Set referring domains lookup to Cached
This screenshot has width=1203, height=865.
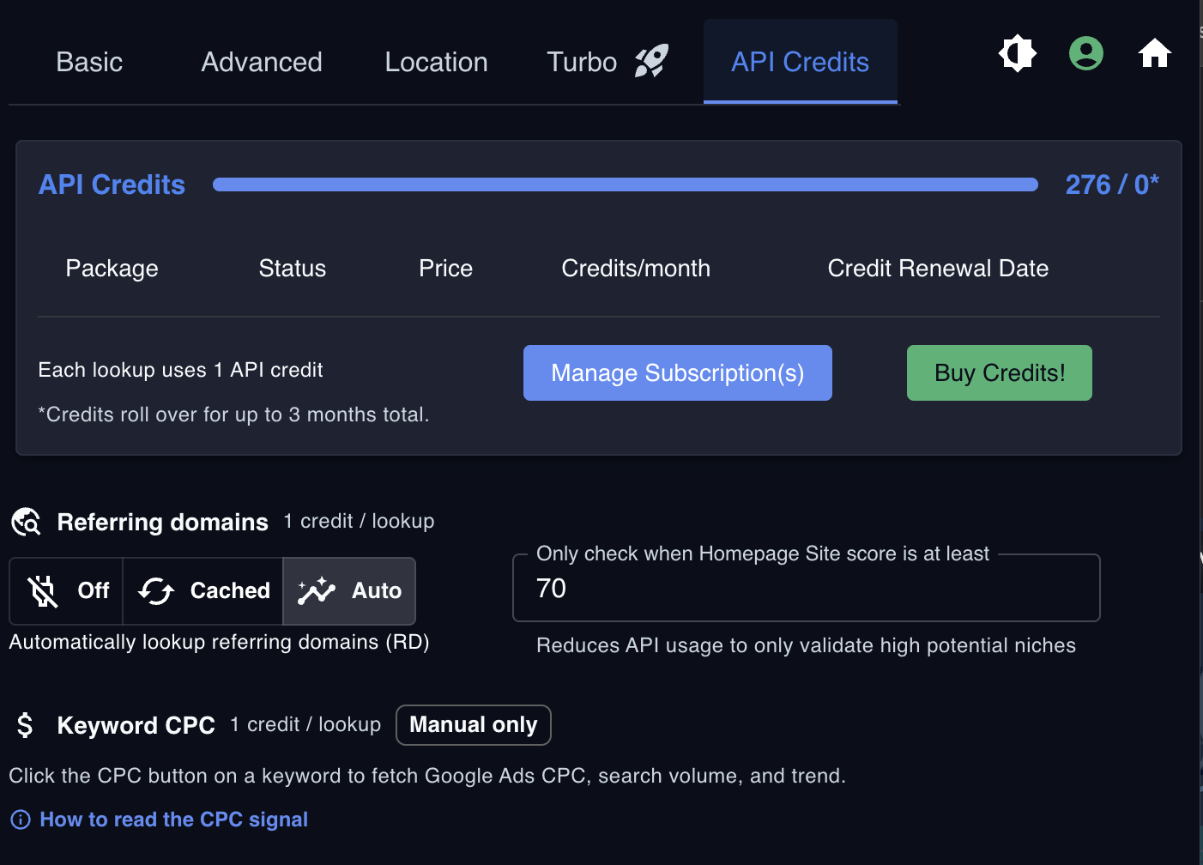pyautogui.click(x=203, y=591)
